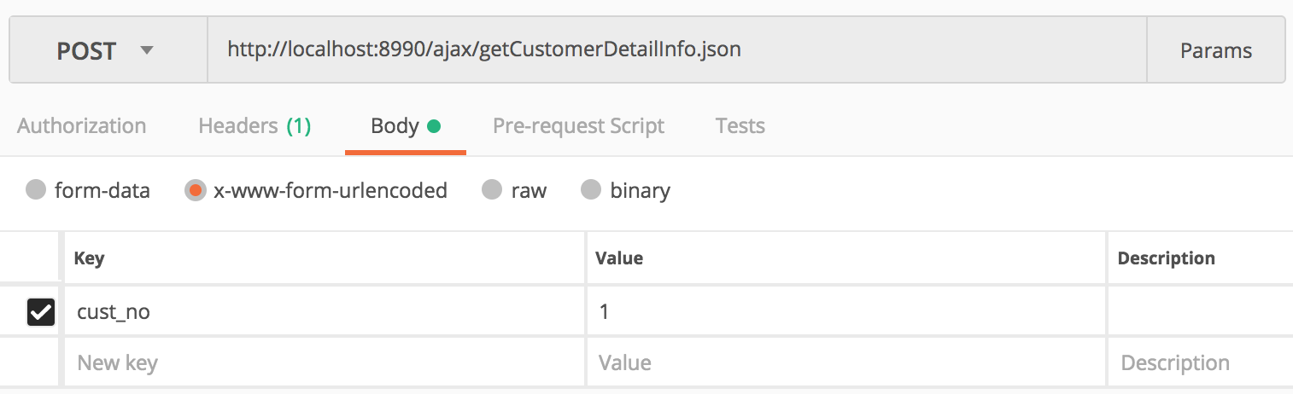Click the cust_no description cell

(1200, 312)
